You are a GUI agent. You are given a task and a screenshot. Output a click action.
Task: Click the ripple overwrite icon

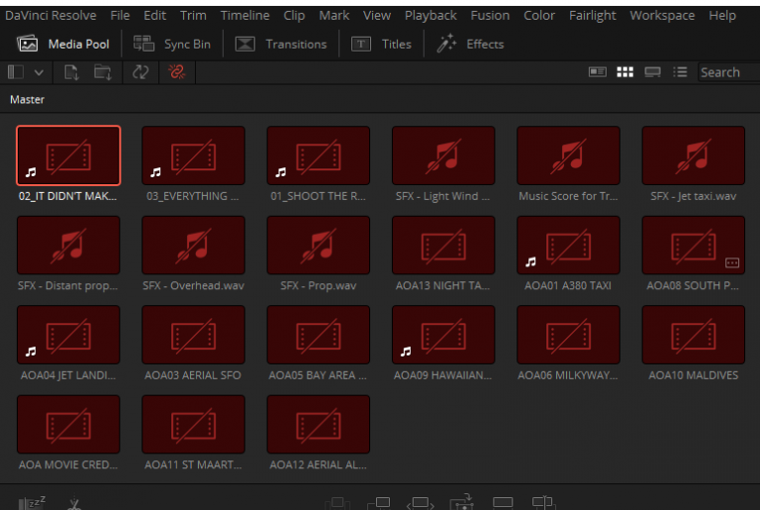click(420, 503)
